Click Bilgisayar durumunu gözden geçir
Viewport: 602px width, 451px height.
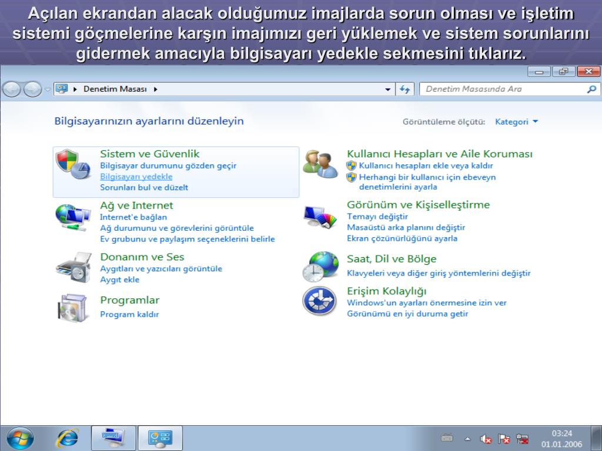coord(168,166)
